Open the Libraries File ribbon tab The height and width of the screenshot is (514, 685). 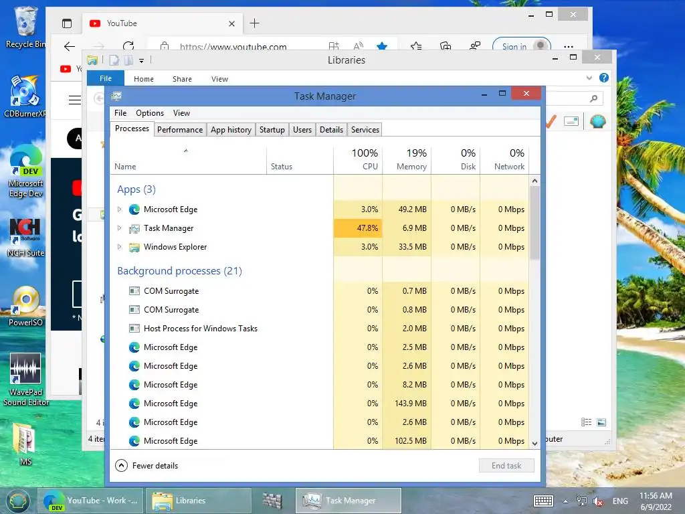click(106, 78)
